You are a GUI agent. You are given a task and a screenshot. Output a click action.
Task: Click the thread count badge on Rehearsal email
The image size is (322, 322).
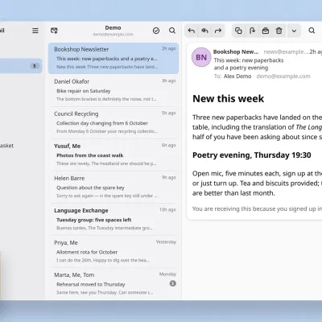(173, 283)
